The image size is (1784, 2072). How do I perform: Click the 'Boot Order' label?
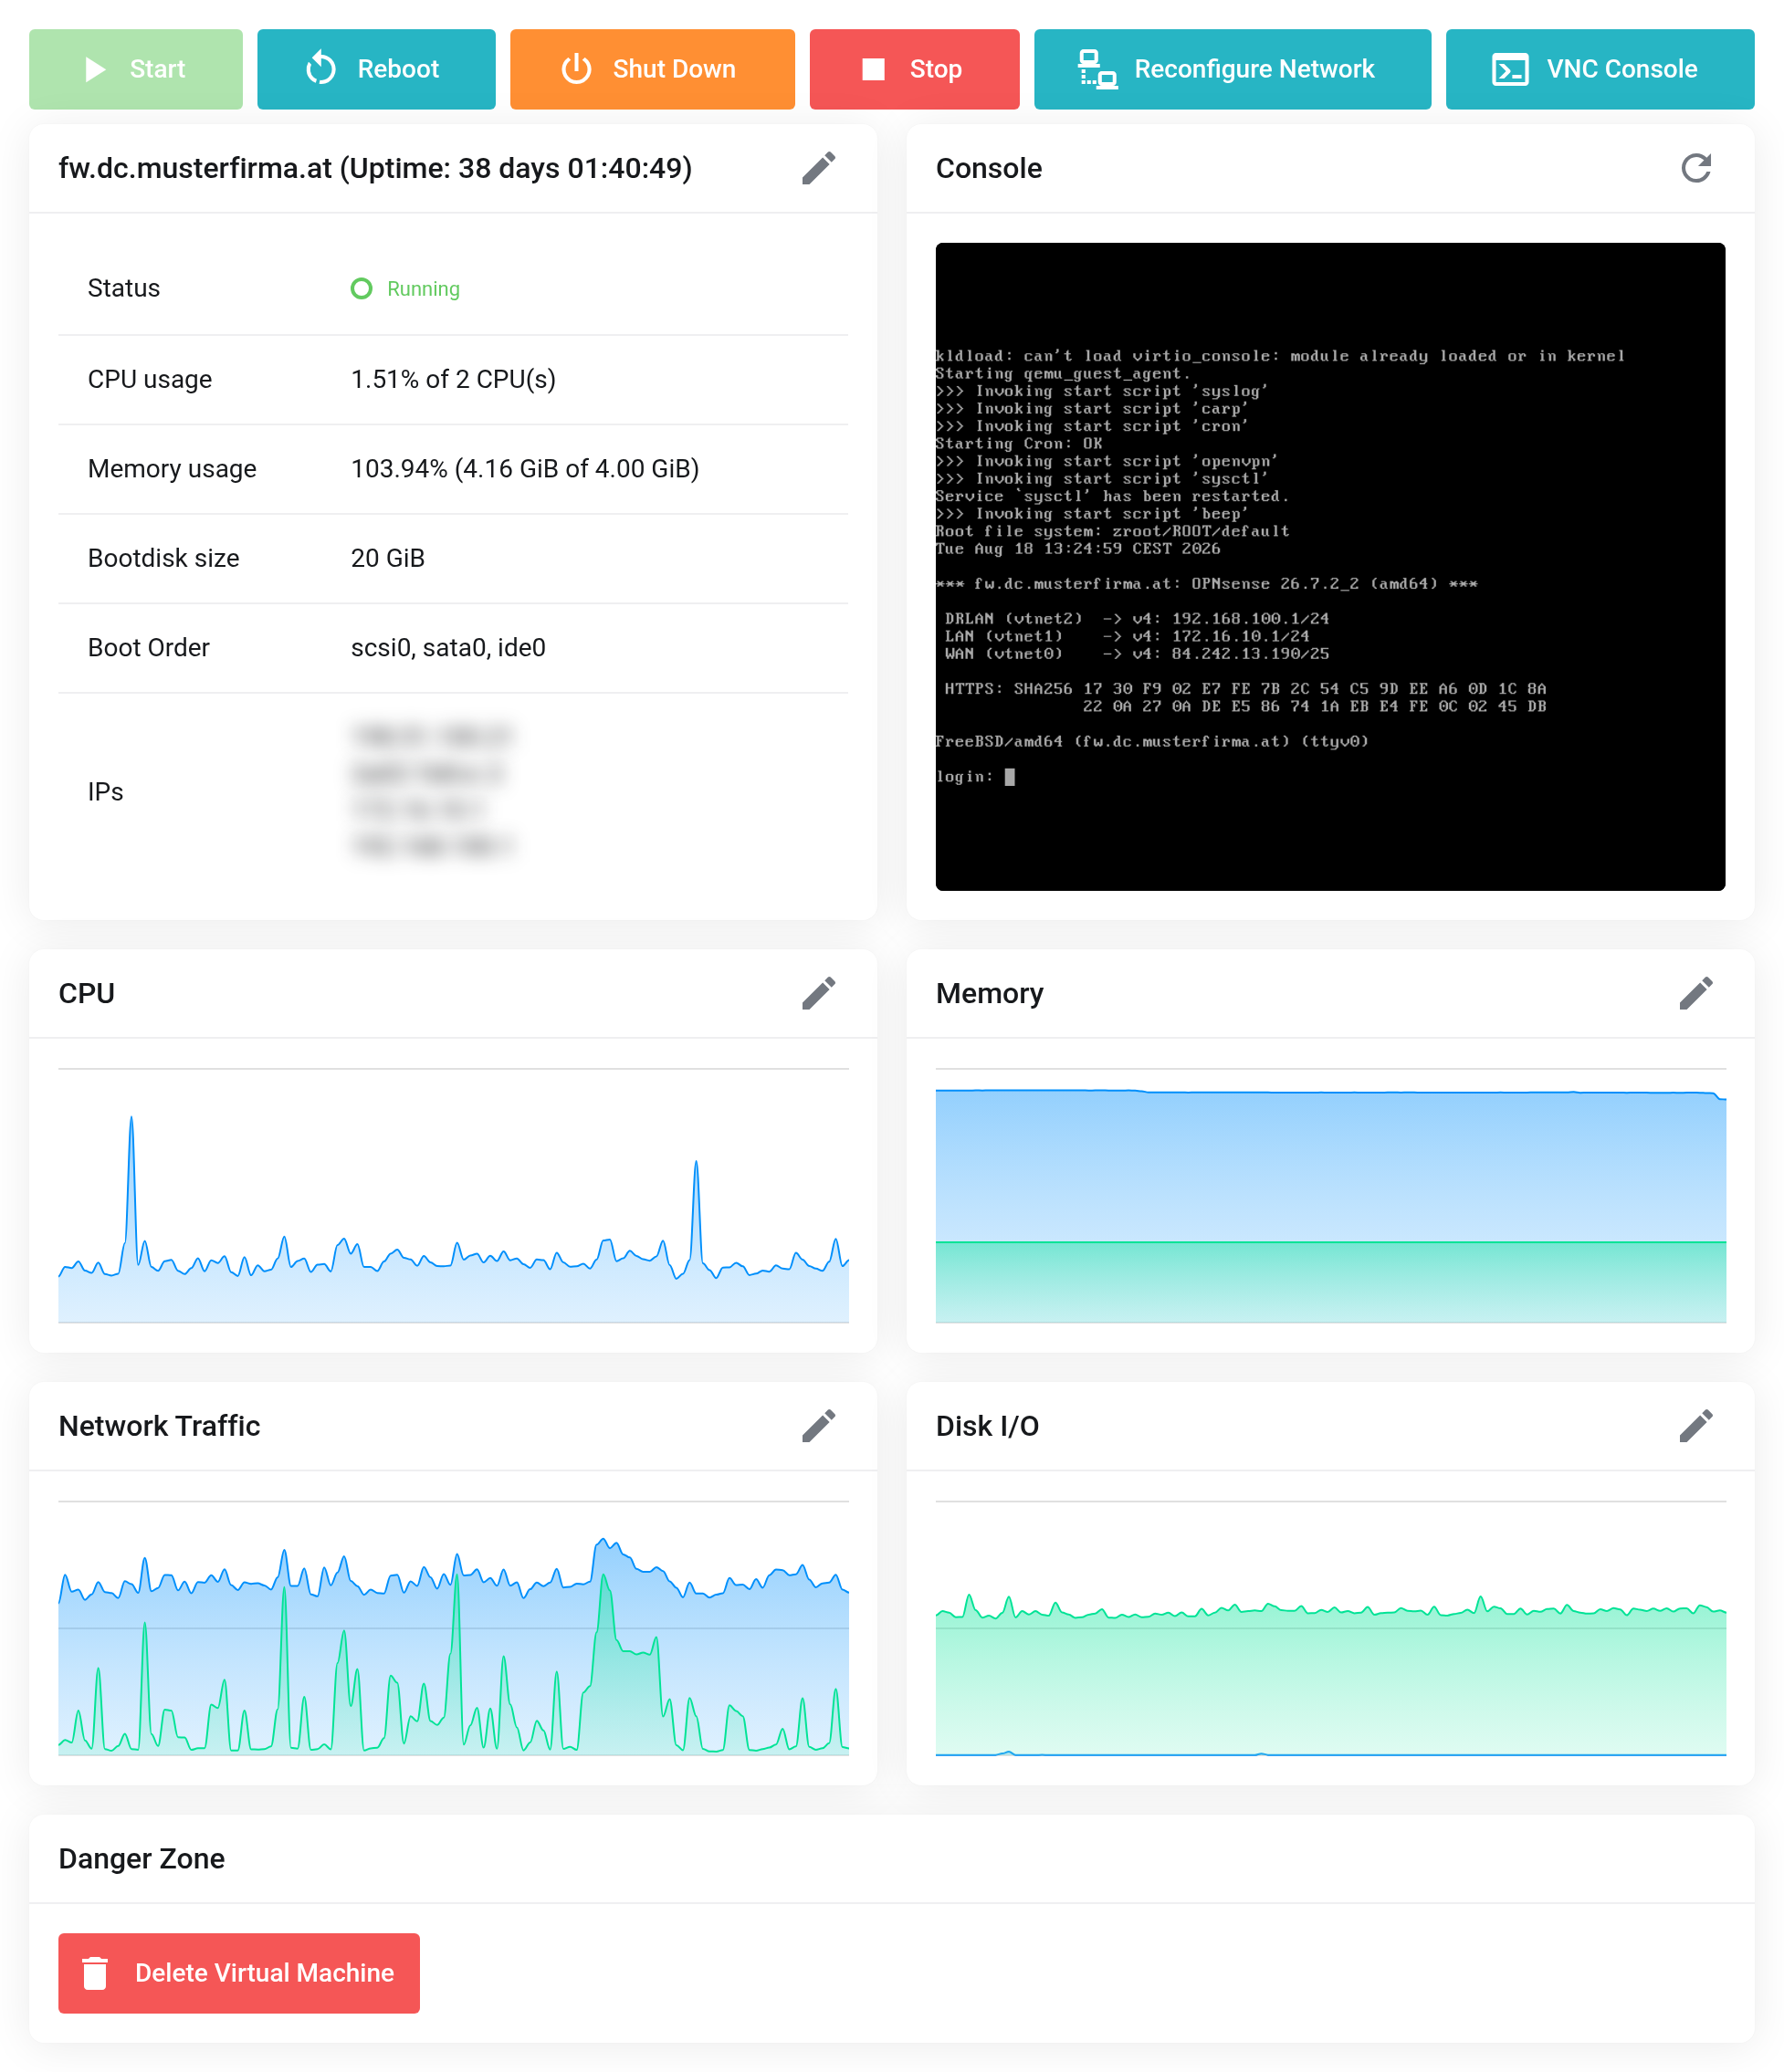click(149, 648)
